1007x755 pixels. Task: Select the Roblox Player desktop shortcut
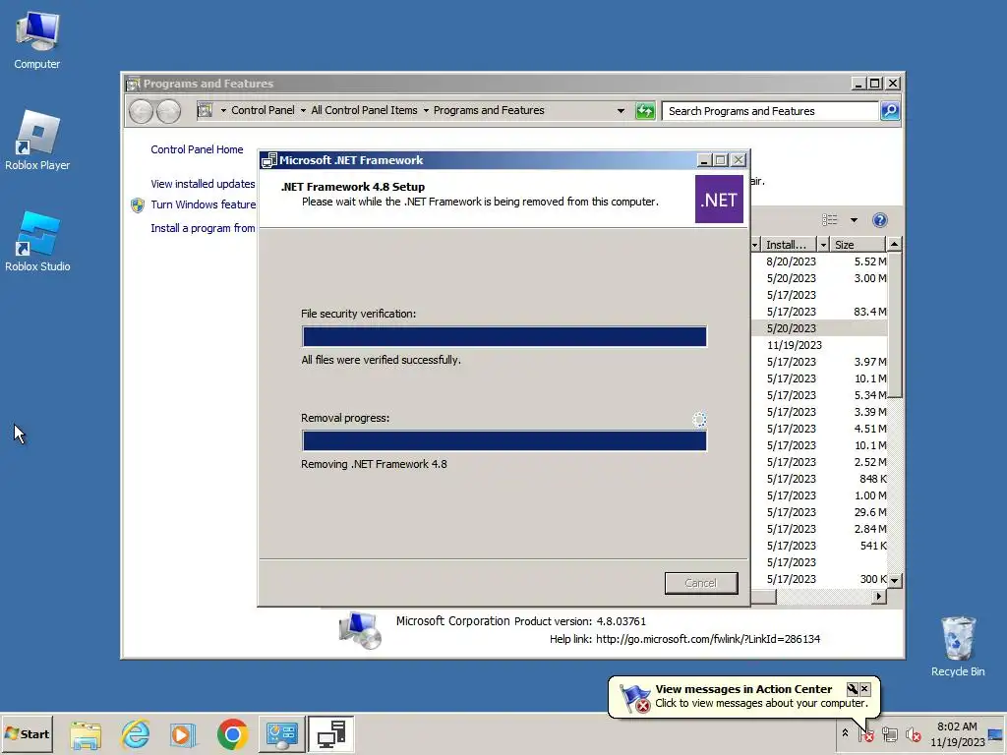point(37,140)
